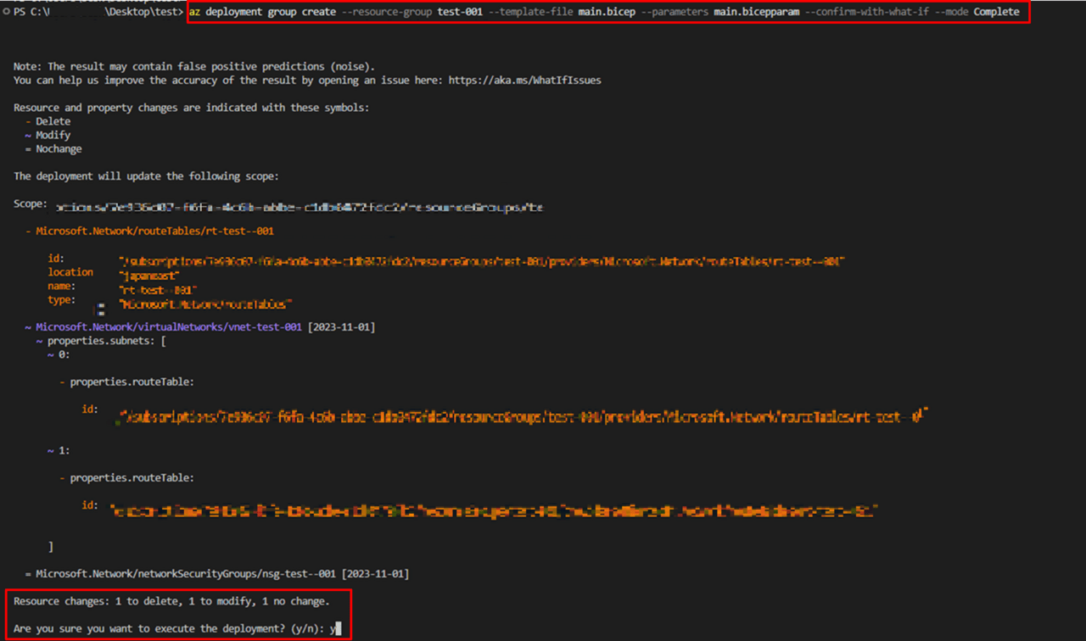Click the Scope label line
This screenshot has height=641, width=1086.
click(x=31, y=204)
